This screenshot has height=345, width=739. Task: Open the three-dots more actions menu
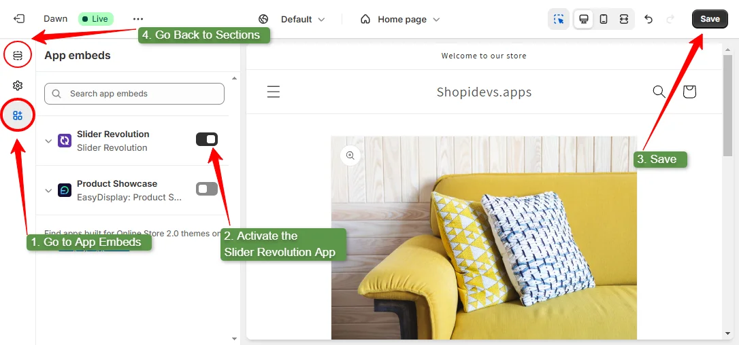(137, 19)
